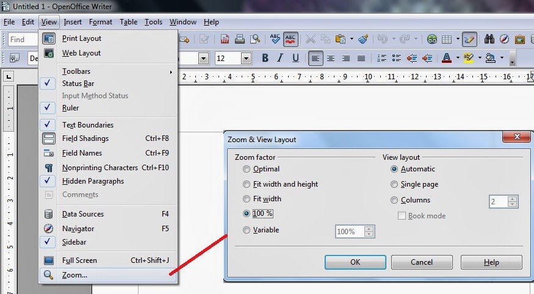
Task: Open Find & Replace binoculars icon
Action: [x=489, y=39]
